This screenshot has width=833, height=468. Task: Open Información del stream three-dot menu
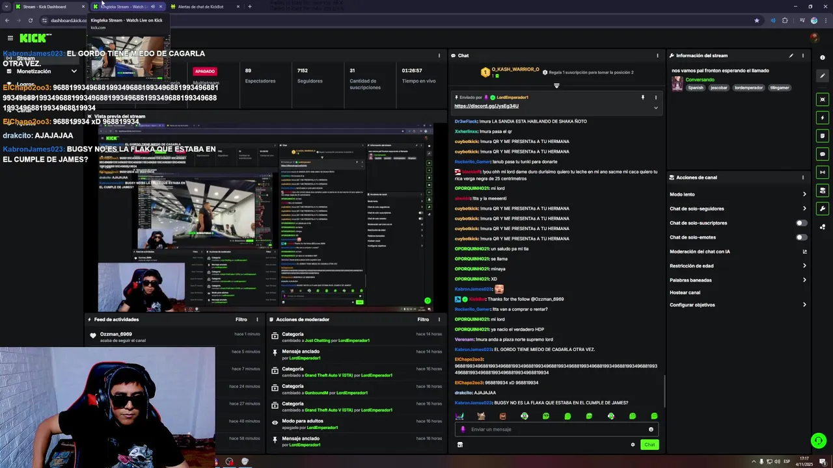pyautogui.click(x=802, y=55)
